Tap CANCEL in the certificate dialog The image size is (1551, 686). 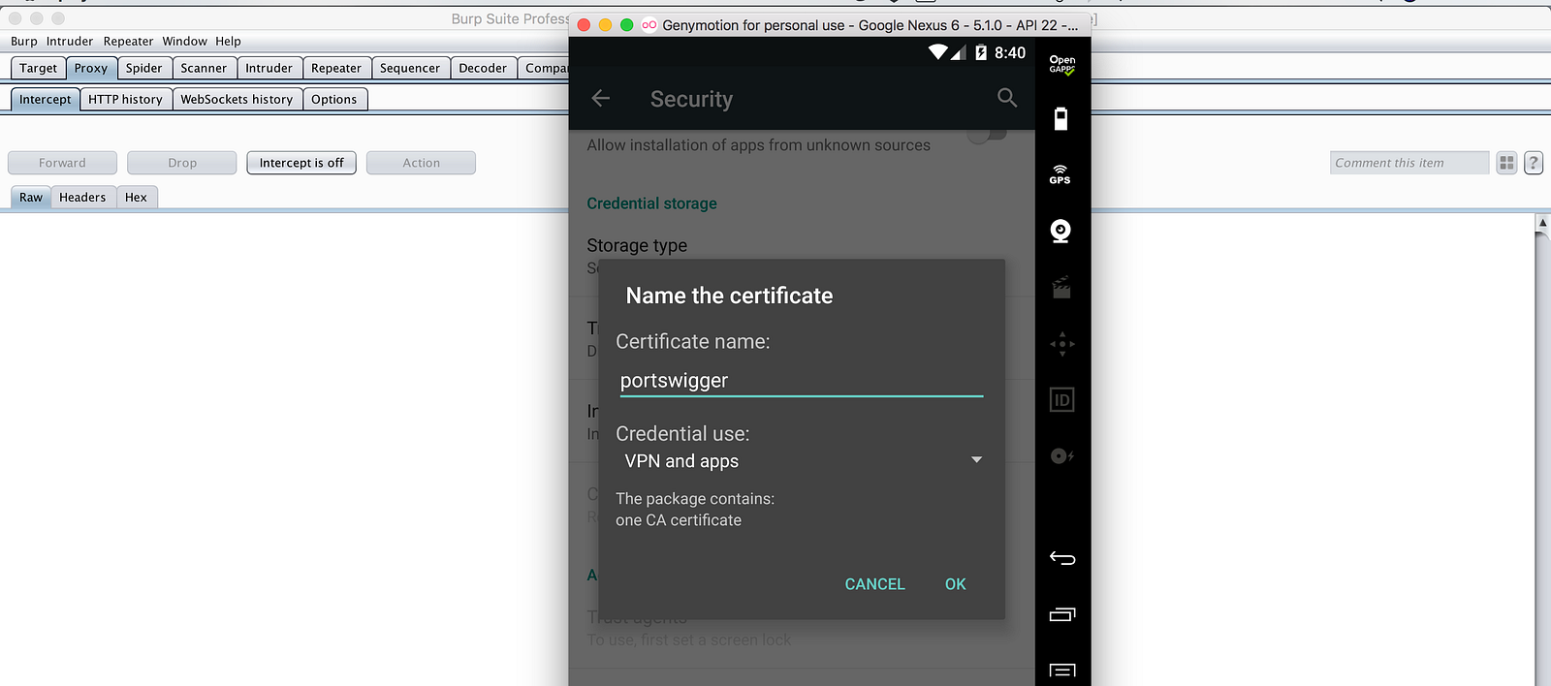click(x=874, y=584)
